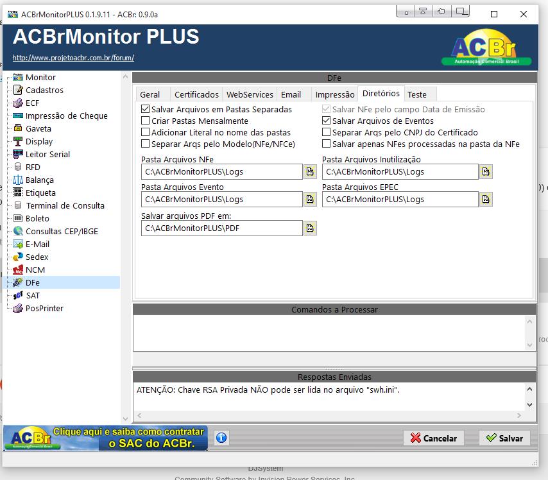This screenshot has height=480, width=548.
Task: Click the blue info icon button
Action: coord(221,438)
